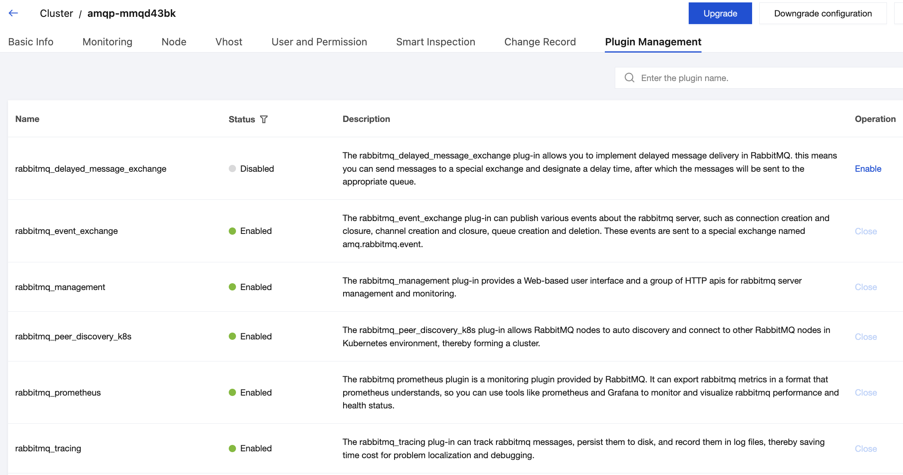Switch to the Basic Info tab

pos(31,42)
